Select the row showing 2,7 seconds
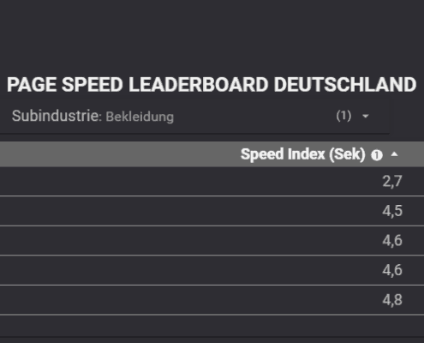 tap(212, 182)
